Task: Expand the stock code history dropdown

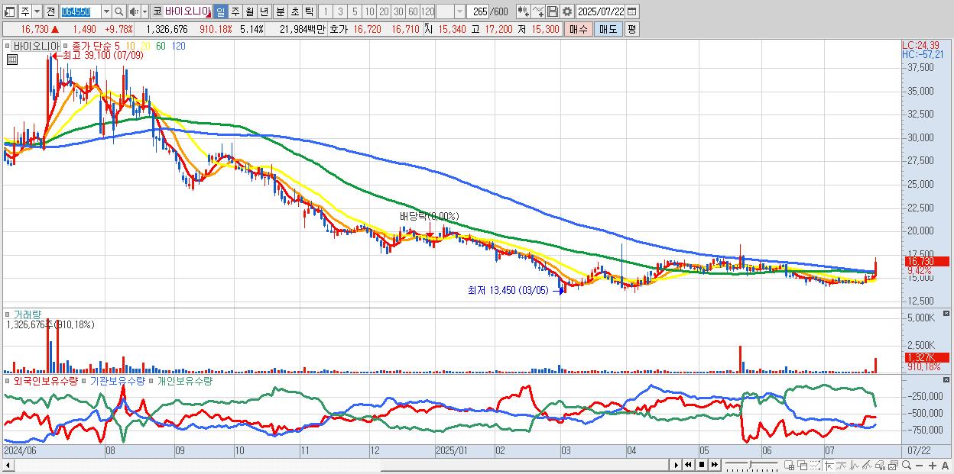Action: pos(106,11)
